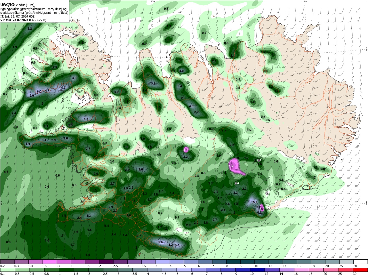Click the white 0.3 snowfall value
The image size is (368, 276).
[237, 183]
